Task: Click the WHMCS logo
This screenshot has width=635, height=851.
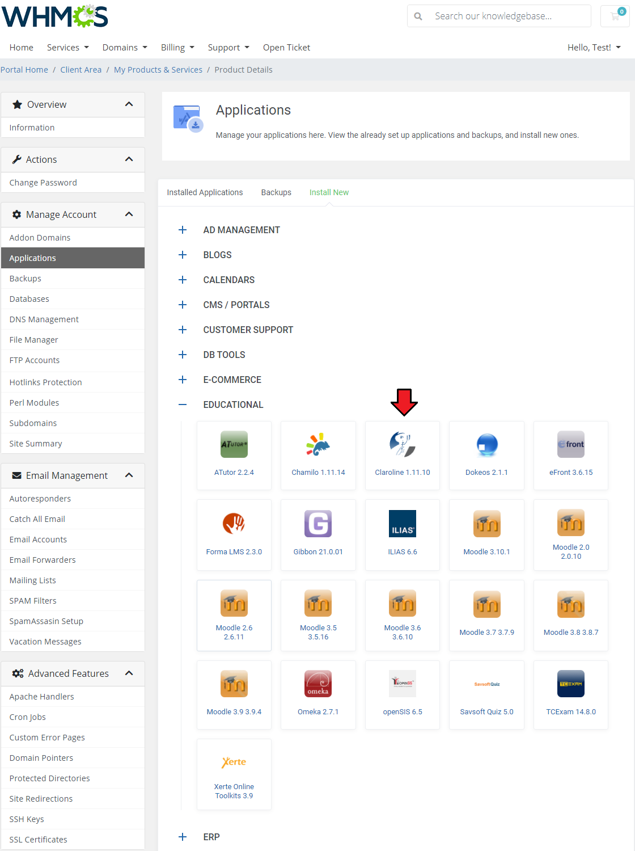Action: [x=55, y=16]
